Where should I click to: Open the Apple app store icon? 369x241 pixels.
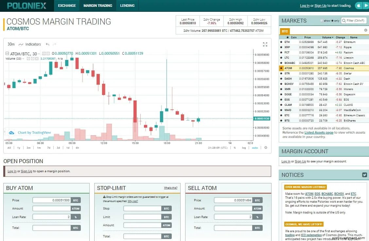[359, 6]
